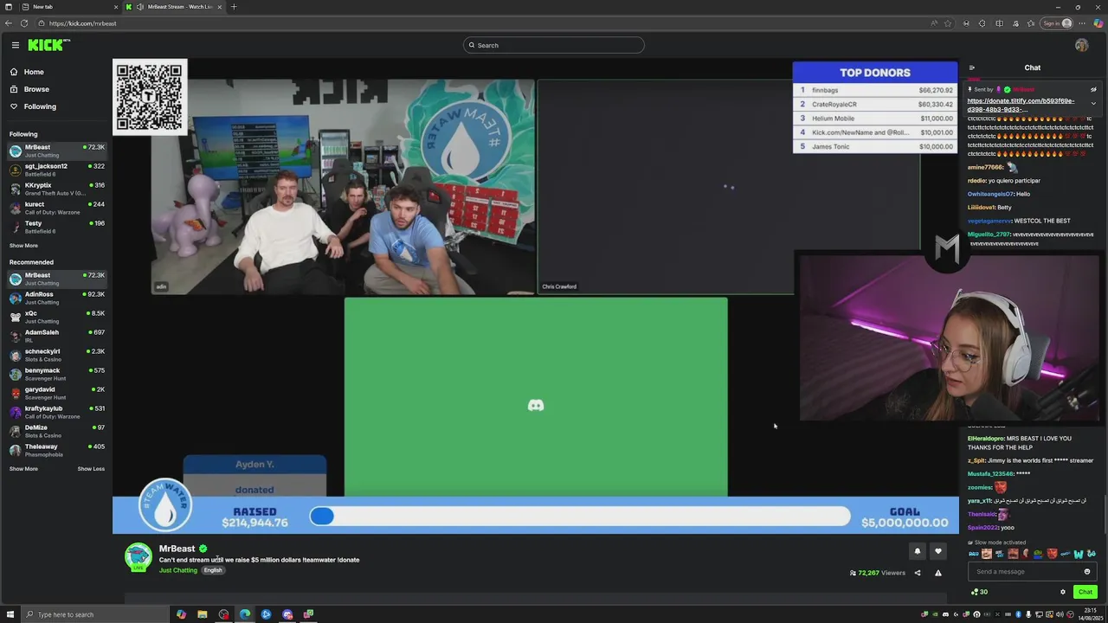Share the stream
The image size is (1108, 623).
(918, 573)
